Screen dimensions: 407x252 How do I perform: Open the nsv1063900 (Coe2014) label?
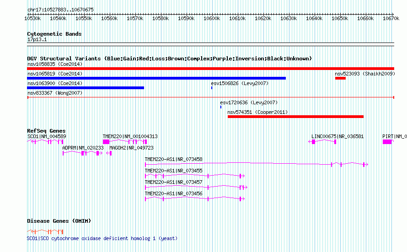coord(55,83)
